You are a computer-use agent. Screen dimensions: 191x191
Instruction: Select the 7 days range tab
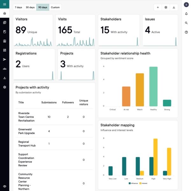click(x=18, y=7)
